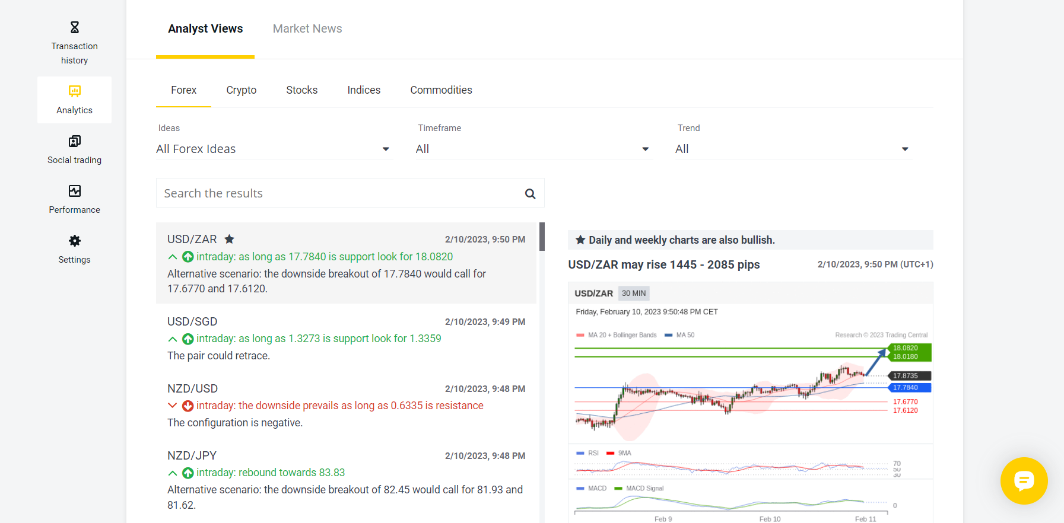The image size is (1064, 523).
Task: Toggle the favorite star beside USD/ZAR
Action: pyautogui.click(x=229, y=239)
